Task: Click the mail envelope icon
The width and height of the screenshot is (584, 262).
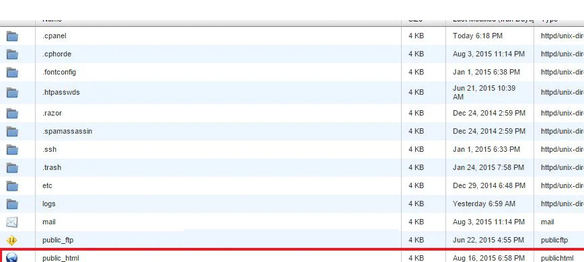Action: click(x=12, y=222)
